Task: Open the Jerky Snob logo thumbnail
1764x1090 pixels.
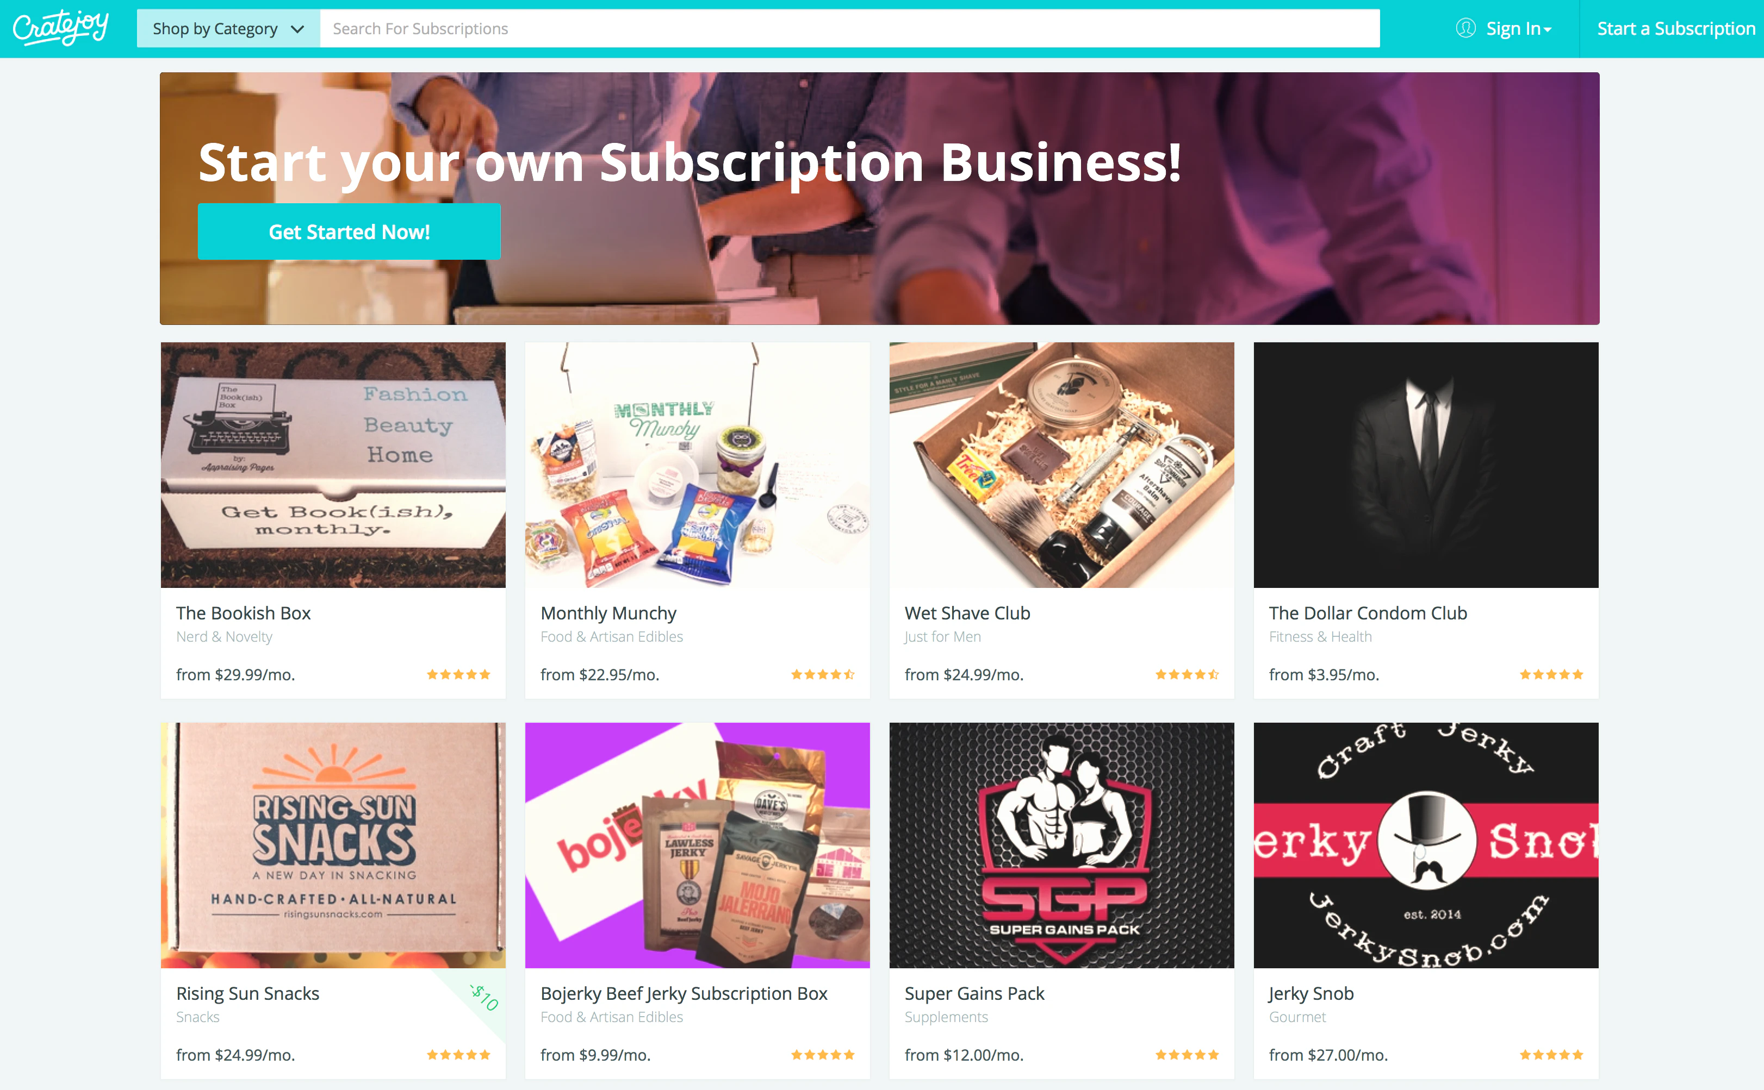Action: click(1426, 845)
